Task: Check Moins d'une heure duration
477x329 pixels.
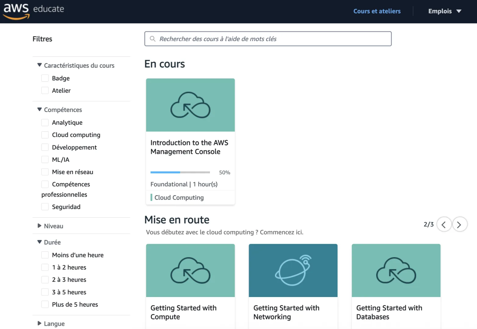Action: pyautogui.click(x=45, y=255)
